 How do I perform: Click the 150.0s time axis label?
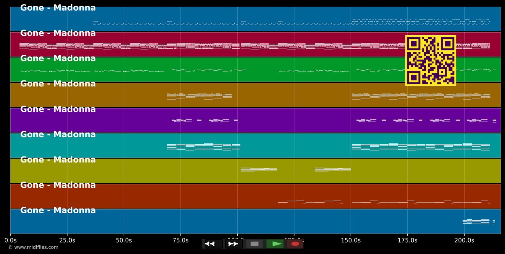351,241
